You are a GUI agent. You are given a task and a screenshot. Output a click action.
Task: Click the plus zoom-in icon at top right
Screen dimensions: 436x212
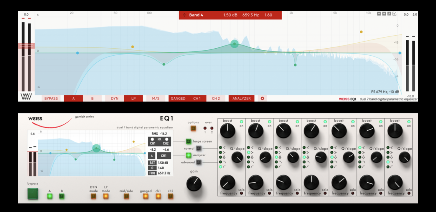coord(384,14)
